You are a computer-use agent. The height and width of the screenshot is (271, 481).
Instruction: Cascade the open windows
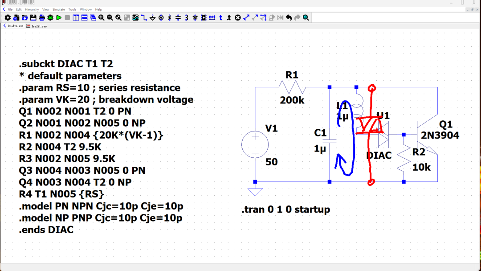tap(93, 18)
